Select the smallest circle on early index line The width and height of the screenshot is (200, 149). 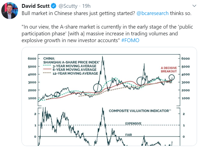[57, 94]
